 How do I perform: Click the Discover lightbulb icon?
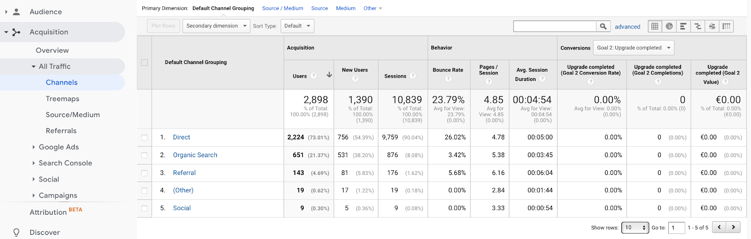[16, 232]
